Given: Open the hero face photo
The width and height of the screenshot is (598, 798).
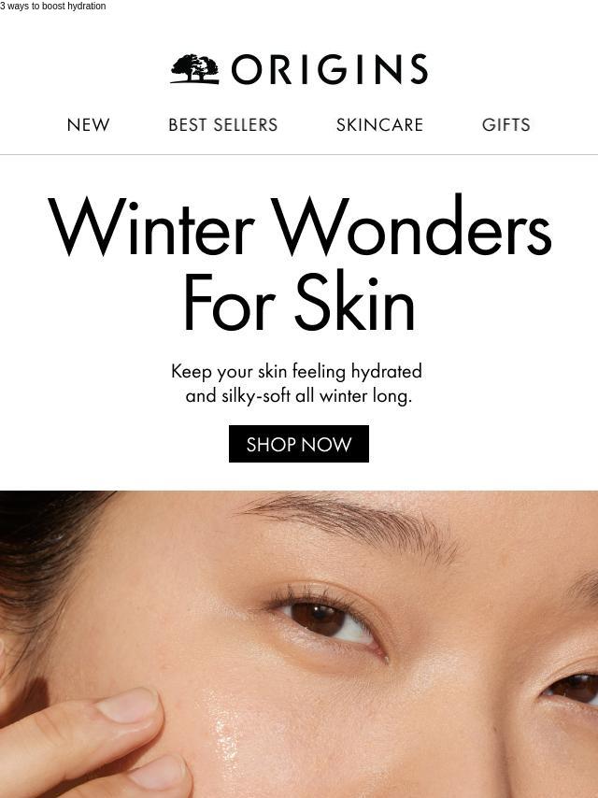Looking at the screenshot, I should click(299, 645).
